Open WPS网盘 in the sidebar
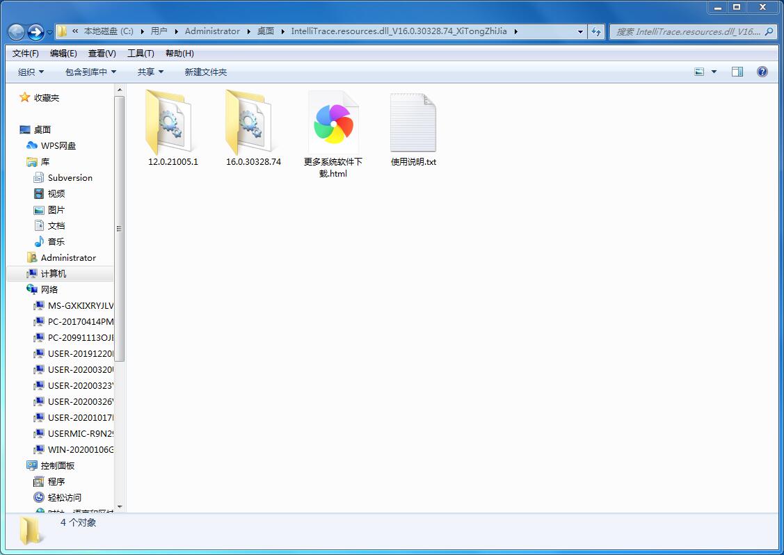This screenshot has width=784, height=555. [58, 145]
